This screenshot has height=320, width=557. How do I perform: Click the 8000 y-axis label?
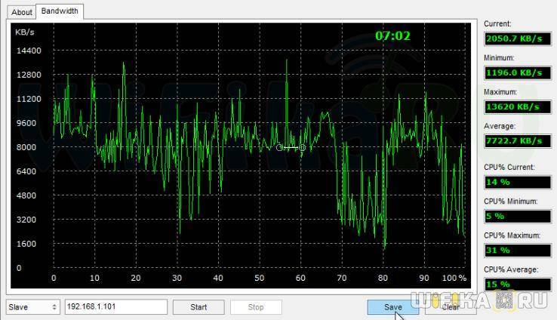point(26,147)
